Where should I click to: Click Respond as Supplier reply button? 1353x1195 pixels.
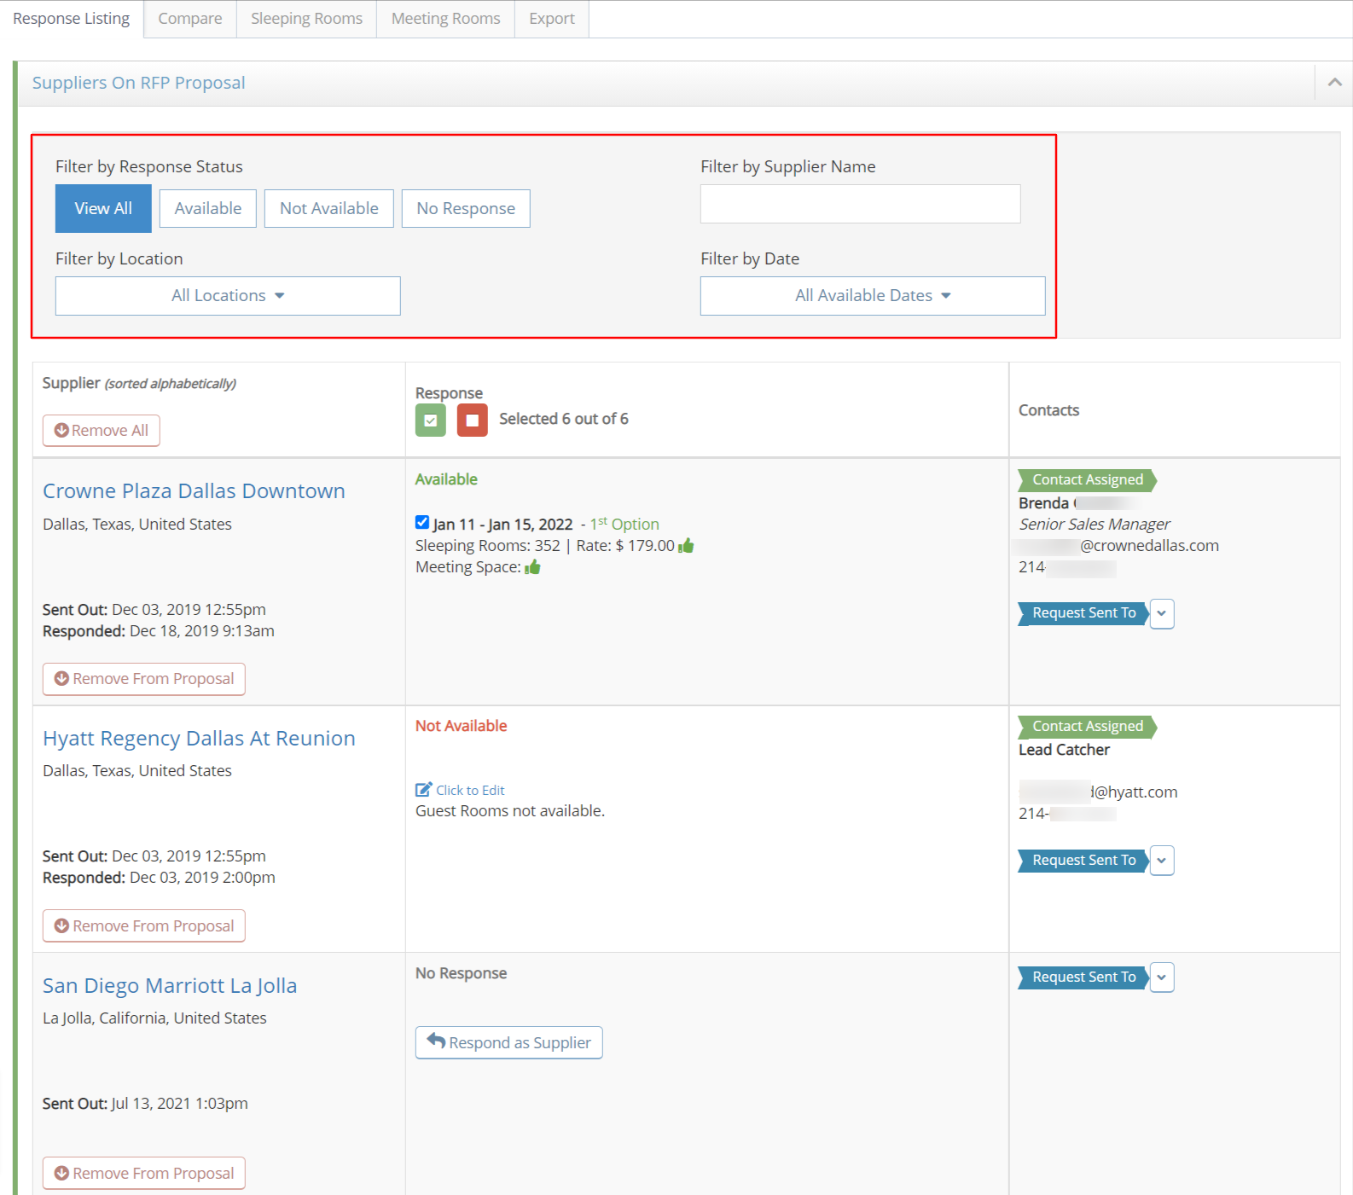click(x=508, y=1042)
